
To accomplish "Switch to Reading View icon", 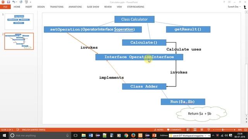I will (202, 130).
